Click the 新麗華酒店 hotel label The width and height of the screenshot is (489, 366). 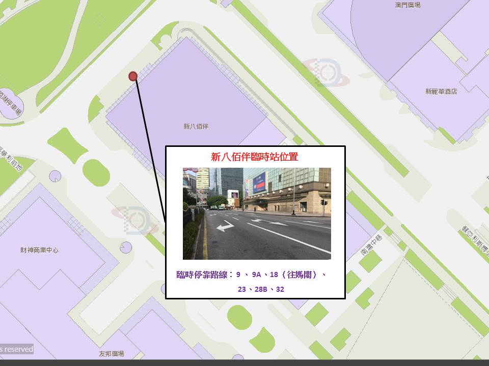(441, 91)
